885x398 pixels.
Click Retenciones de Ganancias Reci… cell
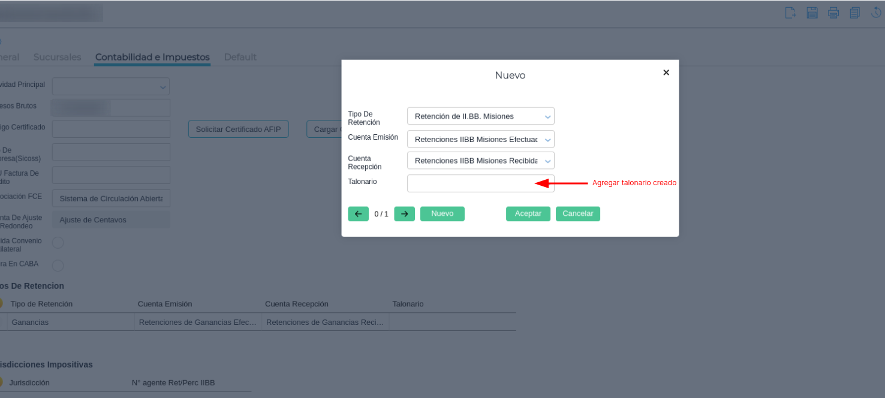tap(325, 322)
